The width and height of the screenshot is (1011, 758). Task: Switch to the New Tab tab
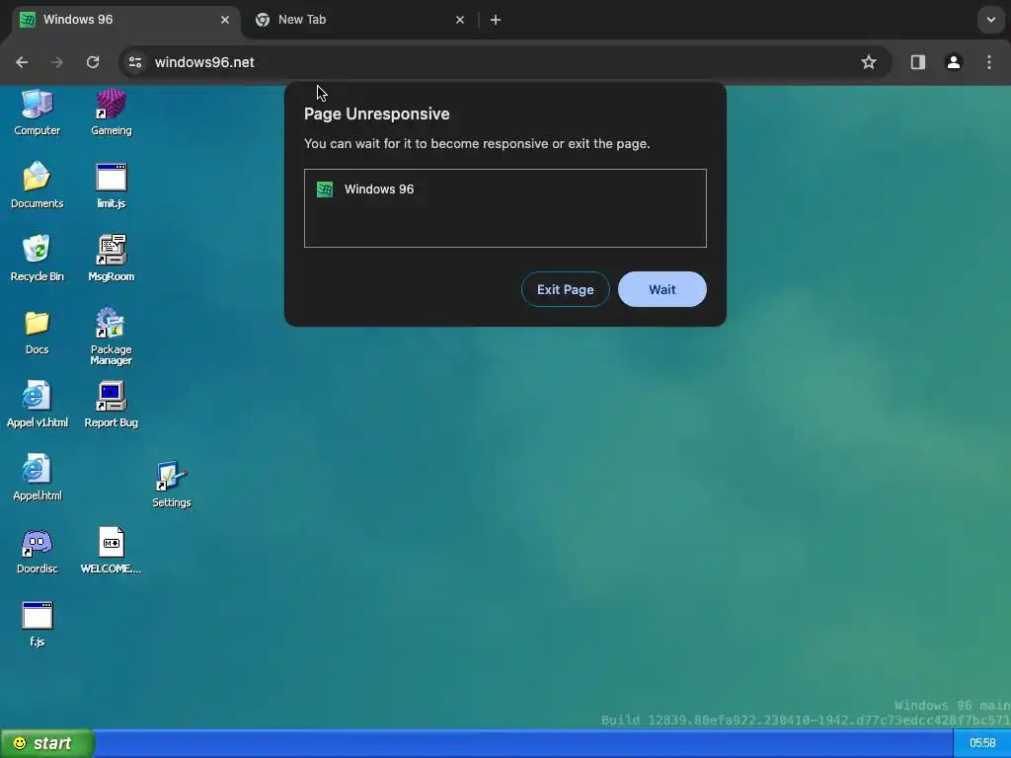pyautogui.click(x=359, y=20)
